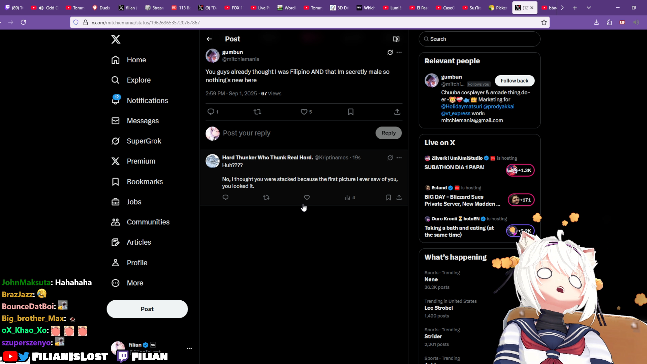Repost gumbun's post
Image resolution: width=647 pixels, height=364 pixels.
point(257,112)
